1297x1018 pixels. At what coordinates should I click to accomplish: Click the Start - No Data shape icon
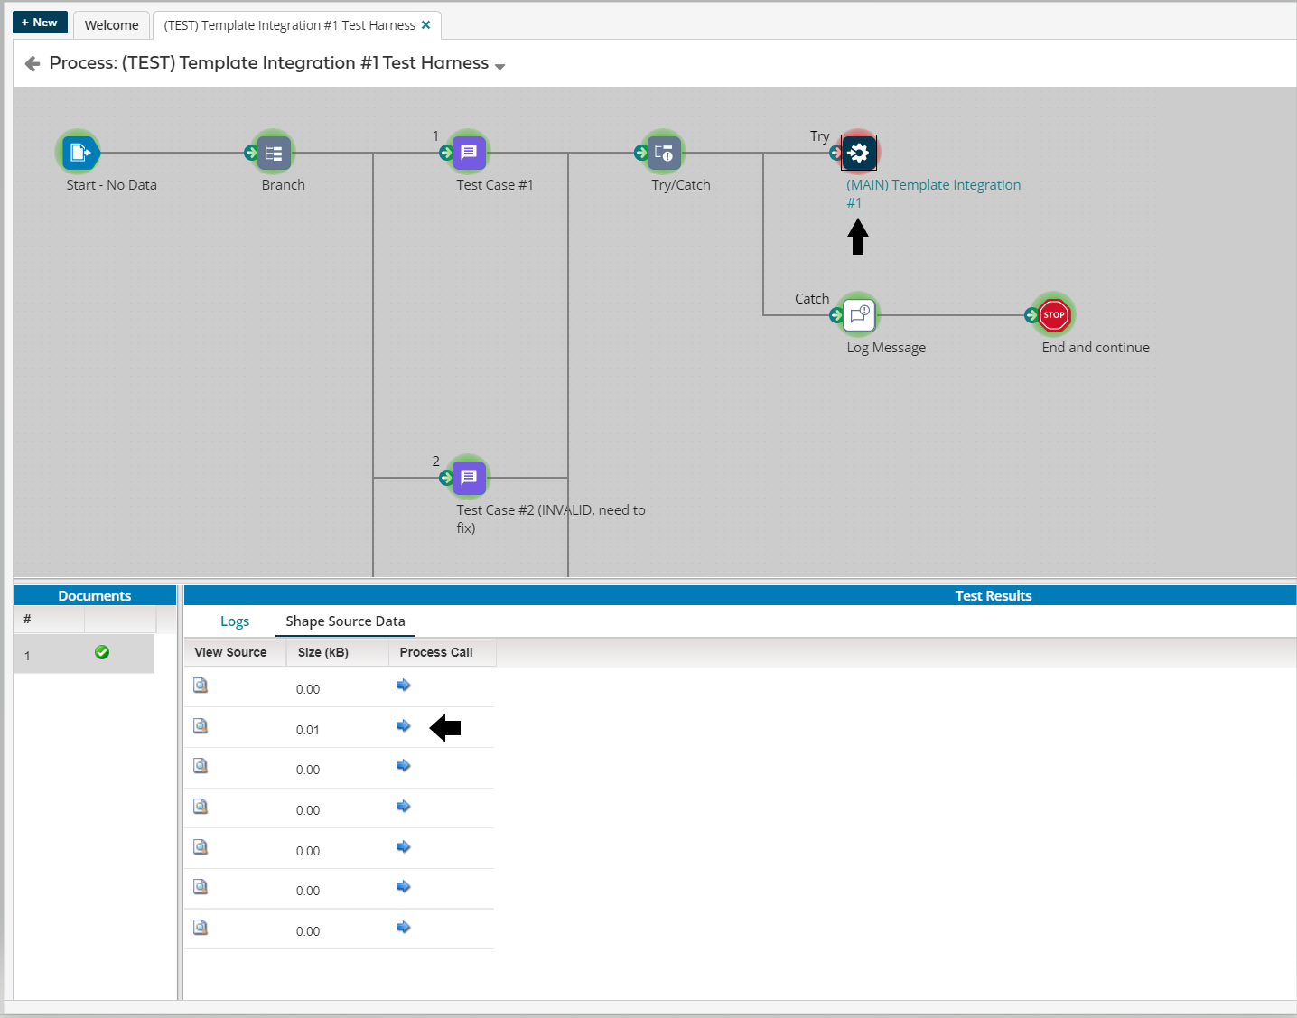79,153
